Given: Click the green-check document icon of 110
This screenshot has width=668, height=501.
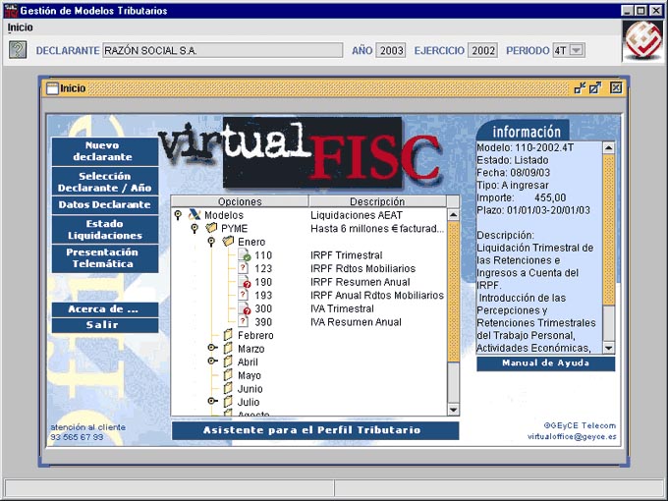Looking at the screenshot, I should 245,254.
